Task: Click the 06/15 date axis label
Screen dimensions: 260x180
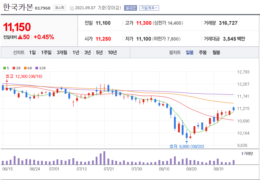Action: (7, 169)
